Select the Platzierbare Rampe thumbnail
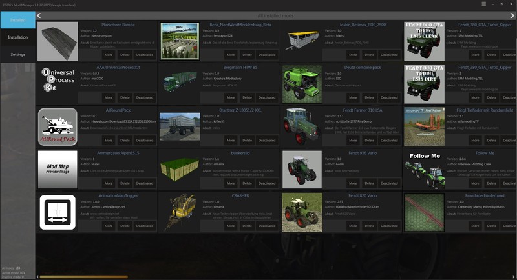The height and width of the screenshot is (280, 517). [x=58, y=41]
